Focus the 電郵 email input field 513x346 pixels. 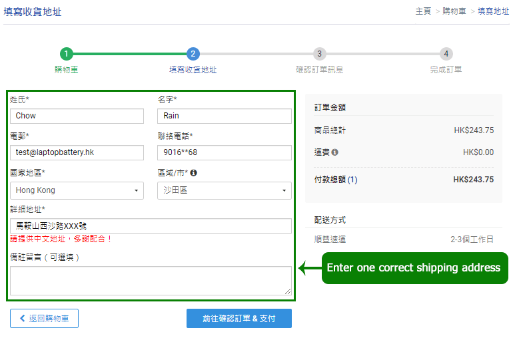pos(77,152)
